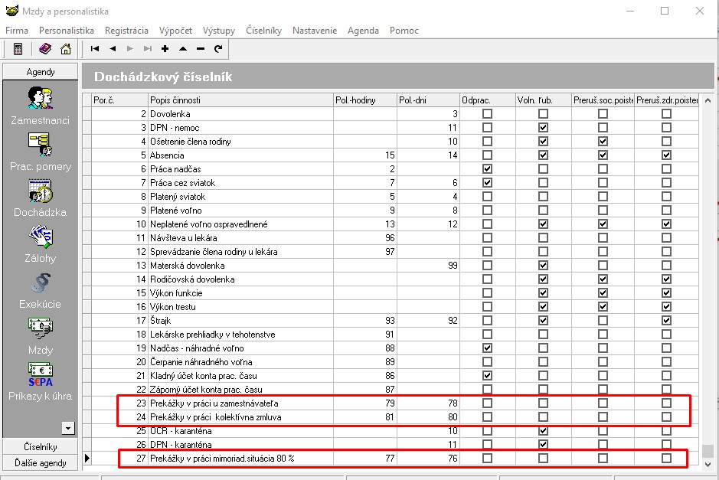This screenshot has height=480, width=719.
Task: Jump to first record navigation arrow
Action: pyautogui.click(x=95, y=48)
